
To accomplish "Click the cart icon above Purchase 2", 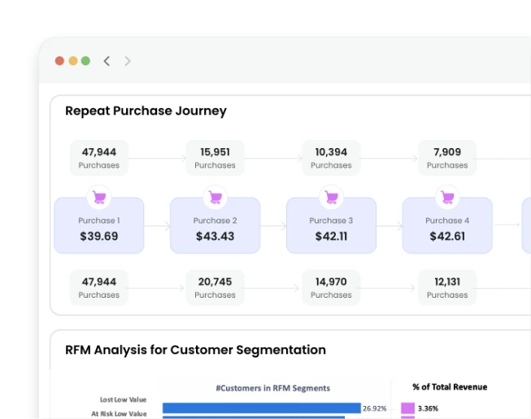I will [215, 197].
